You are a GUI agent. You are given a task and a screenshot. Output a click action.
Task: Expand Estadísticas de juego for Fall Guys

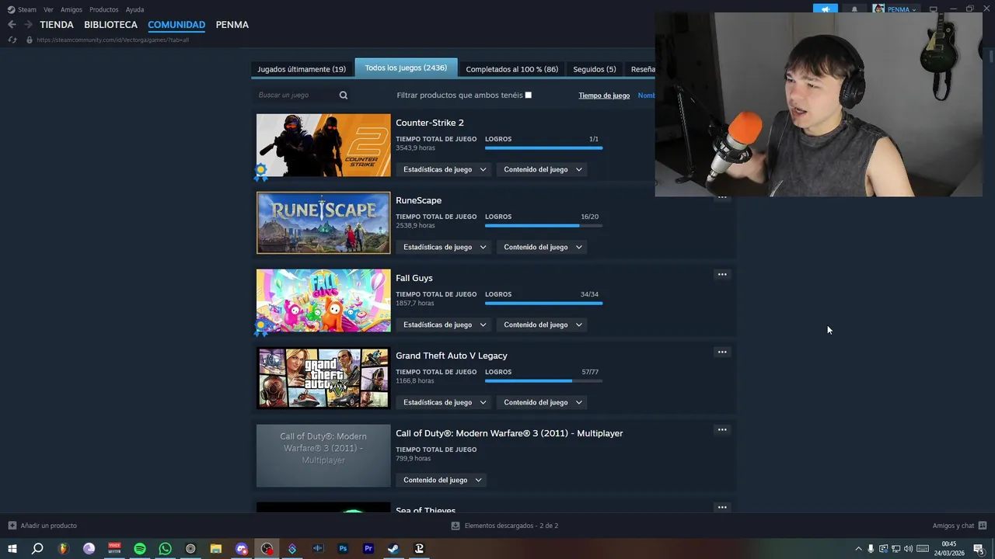click(x=445, y=325)
